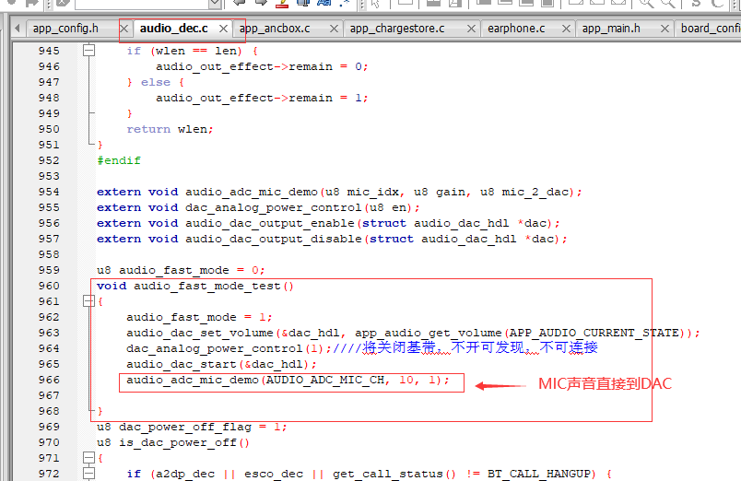Image resolution: width=741 pixels, height=481 pixels.
Task: Click 'if (wlen == len)' condition
Action: pos(184,51)
